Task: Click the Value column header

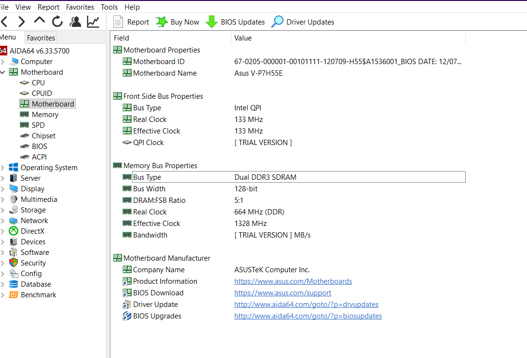Action: (348, 38)
